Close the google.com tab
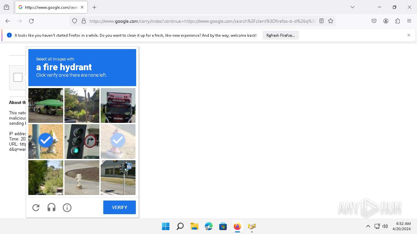 (82, 7)
